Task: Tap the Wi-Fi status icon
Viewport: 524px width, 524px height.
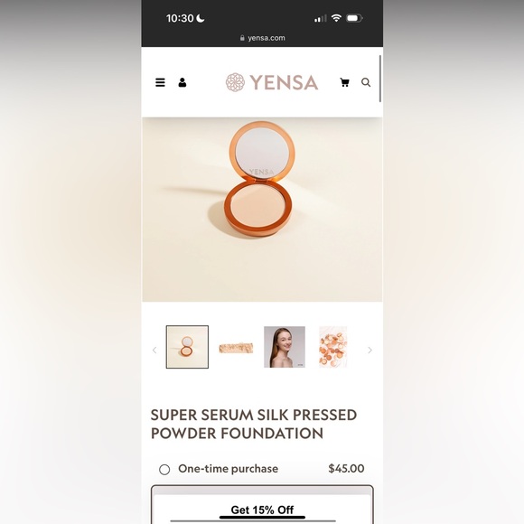Action: [x=336, y=18]
